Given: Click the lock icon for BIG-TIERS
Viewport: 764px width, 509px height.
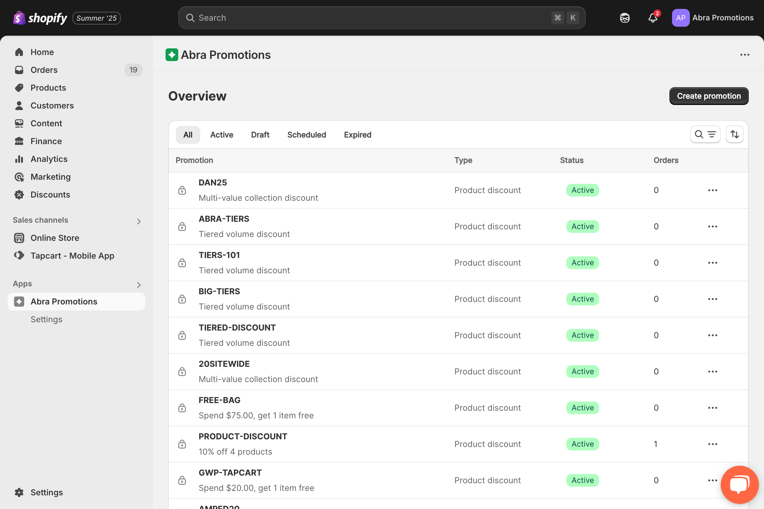Looking at the screenshot, I should pyautogui.click(x=182, y=299).
